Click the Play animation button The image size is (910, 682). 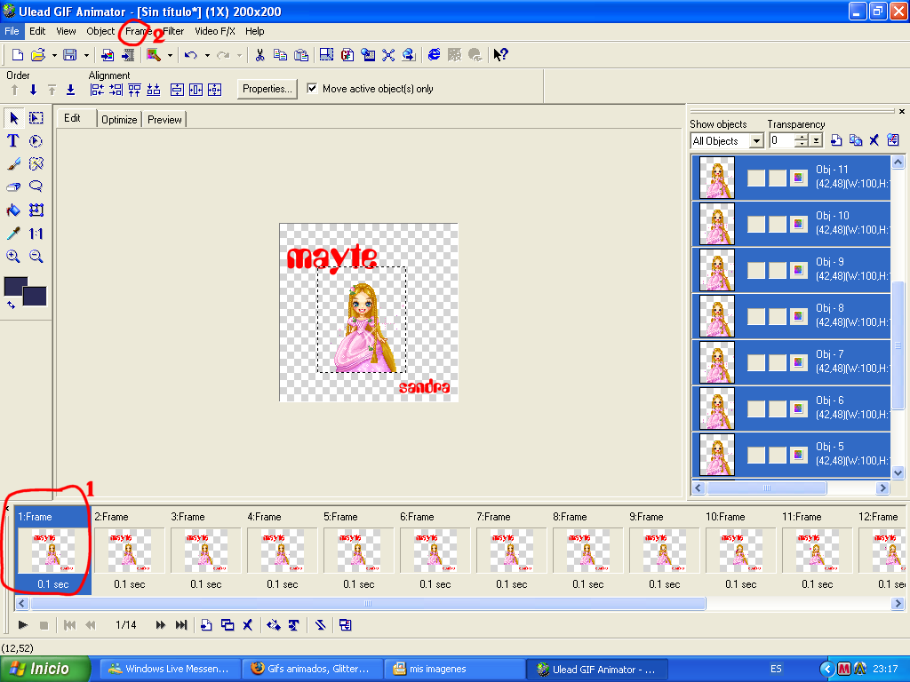coord(22,625)
